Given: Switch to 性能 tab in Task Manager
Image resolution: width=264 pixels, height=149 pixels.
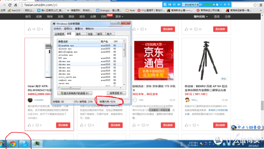Looking at the screenshot, I should click(x=90, y=34).
